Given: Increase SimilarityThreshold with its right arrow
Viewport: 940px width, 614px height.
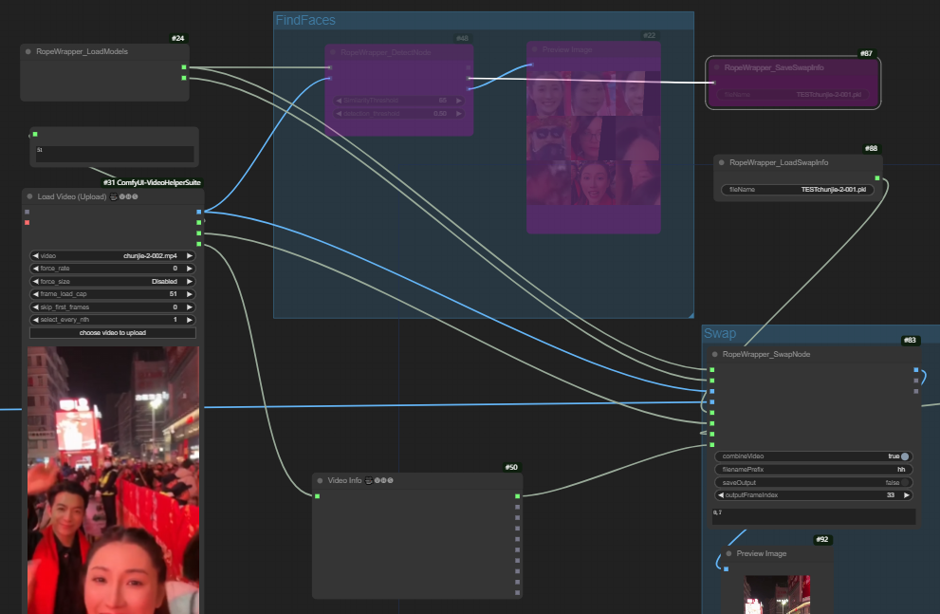Looking at the screenshot, I should coord(458,101).
